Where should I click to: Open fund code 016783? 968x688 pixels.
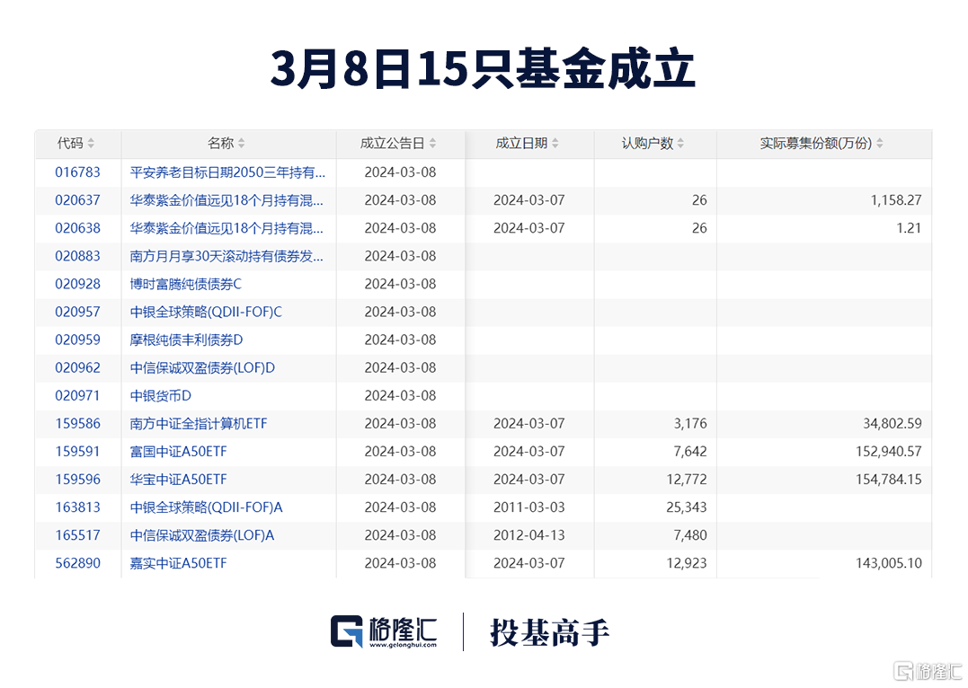pyautogui.click(x=78, y=172)
